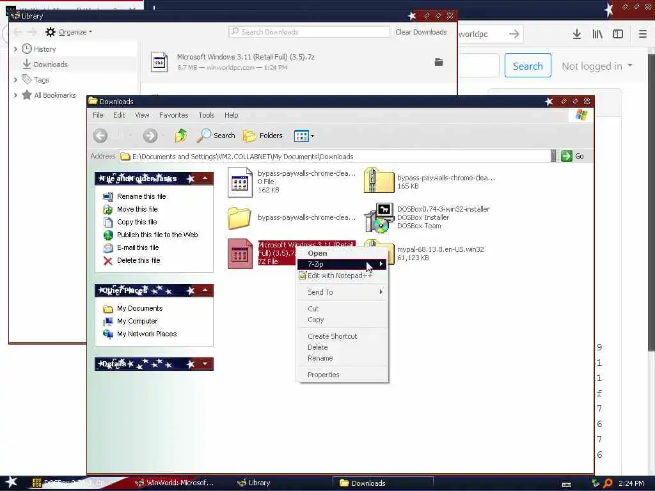
Task: Open the View menu in Downloads window
Action: tap(142, 115)
